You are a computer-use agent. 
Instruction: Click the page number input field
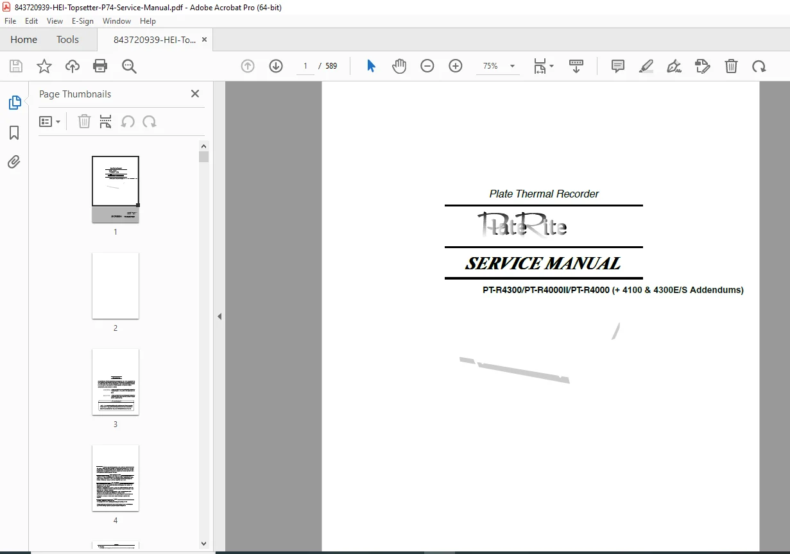pos(305,66)
